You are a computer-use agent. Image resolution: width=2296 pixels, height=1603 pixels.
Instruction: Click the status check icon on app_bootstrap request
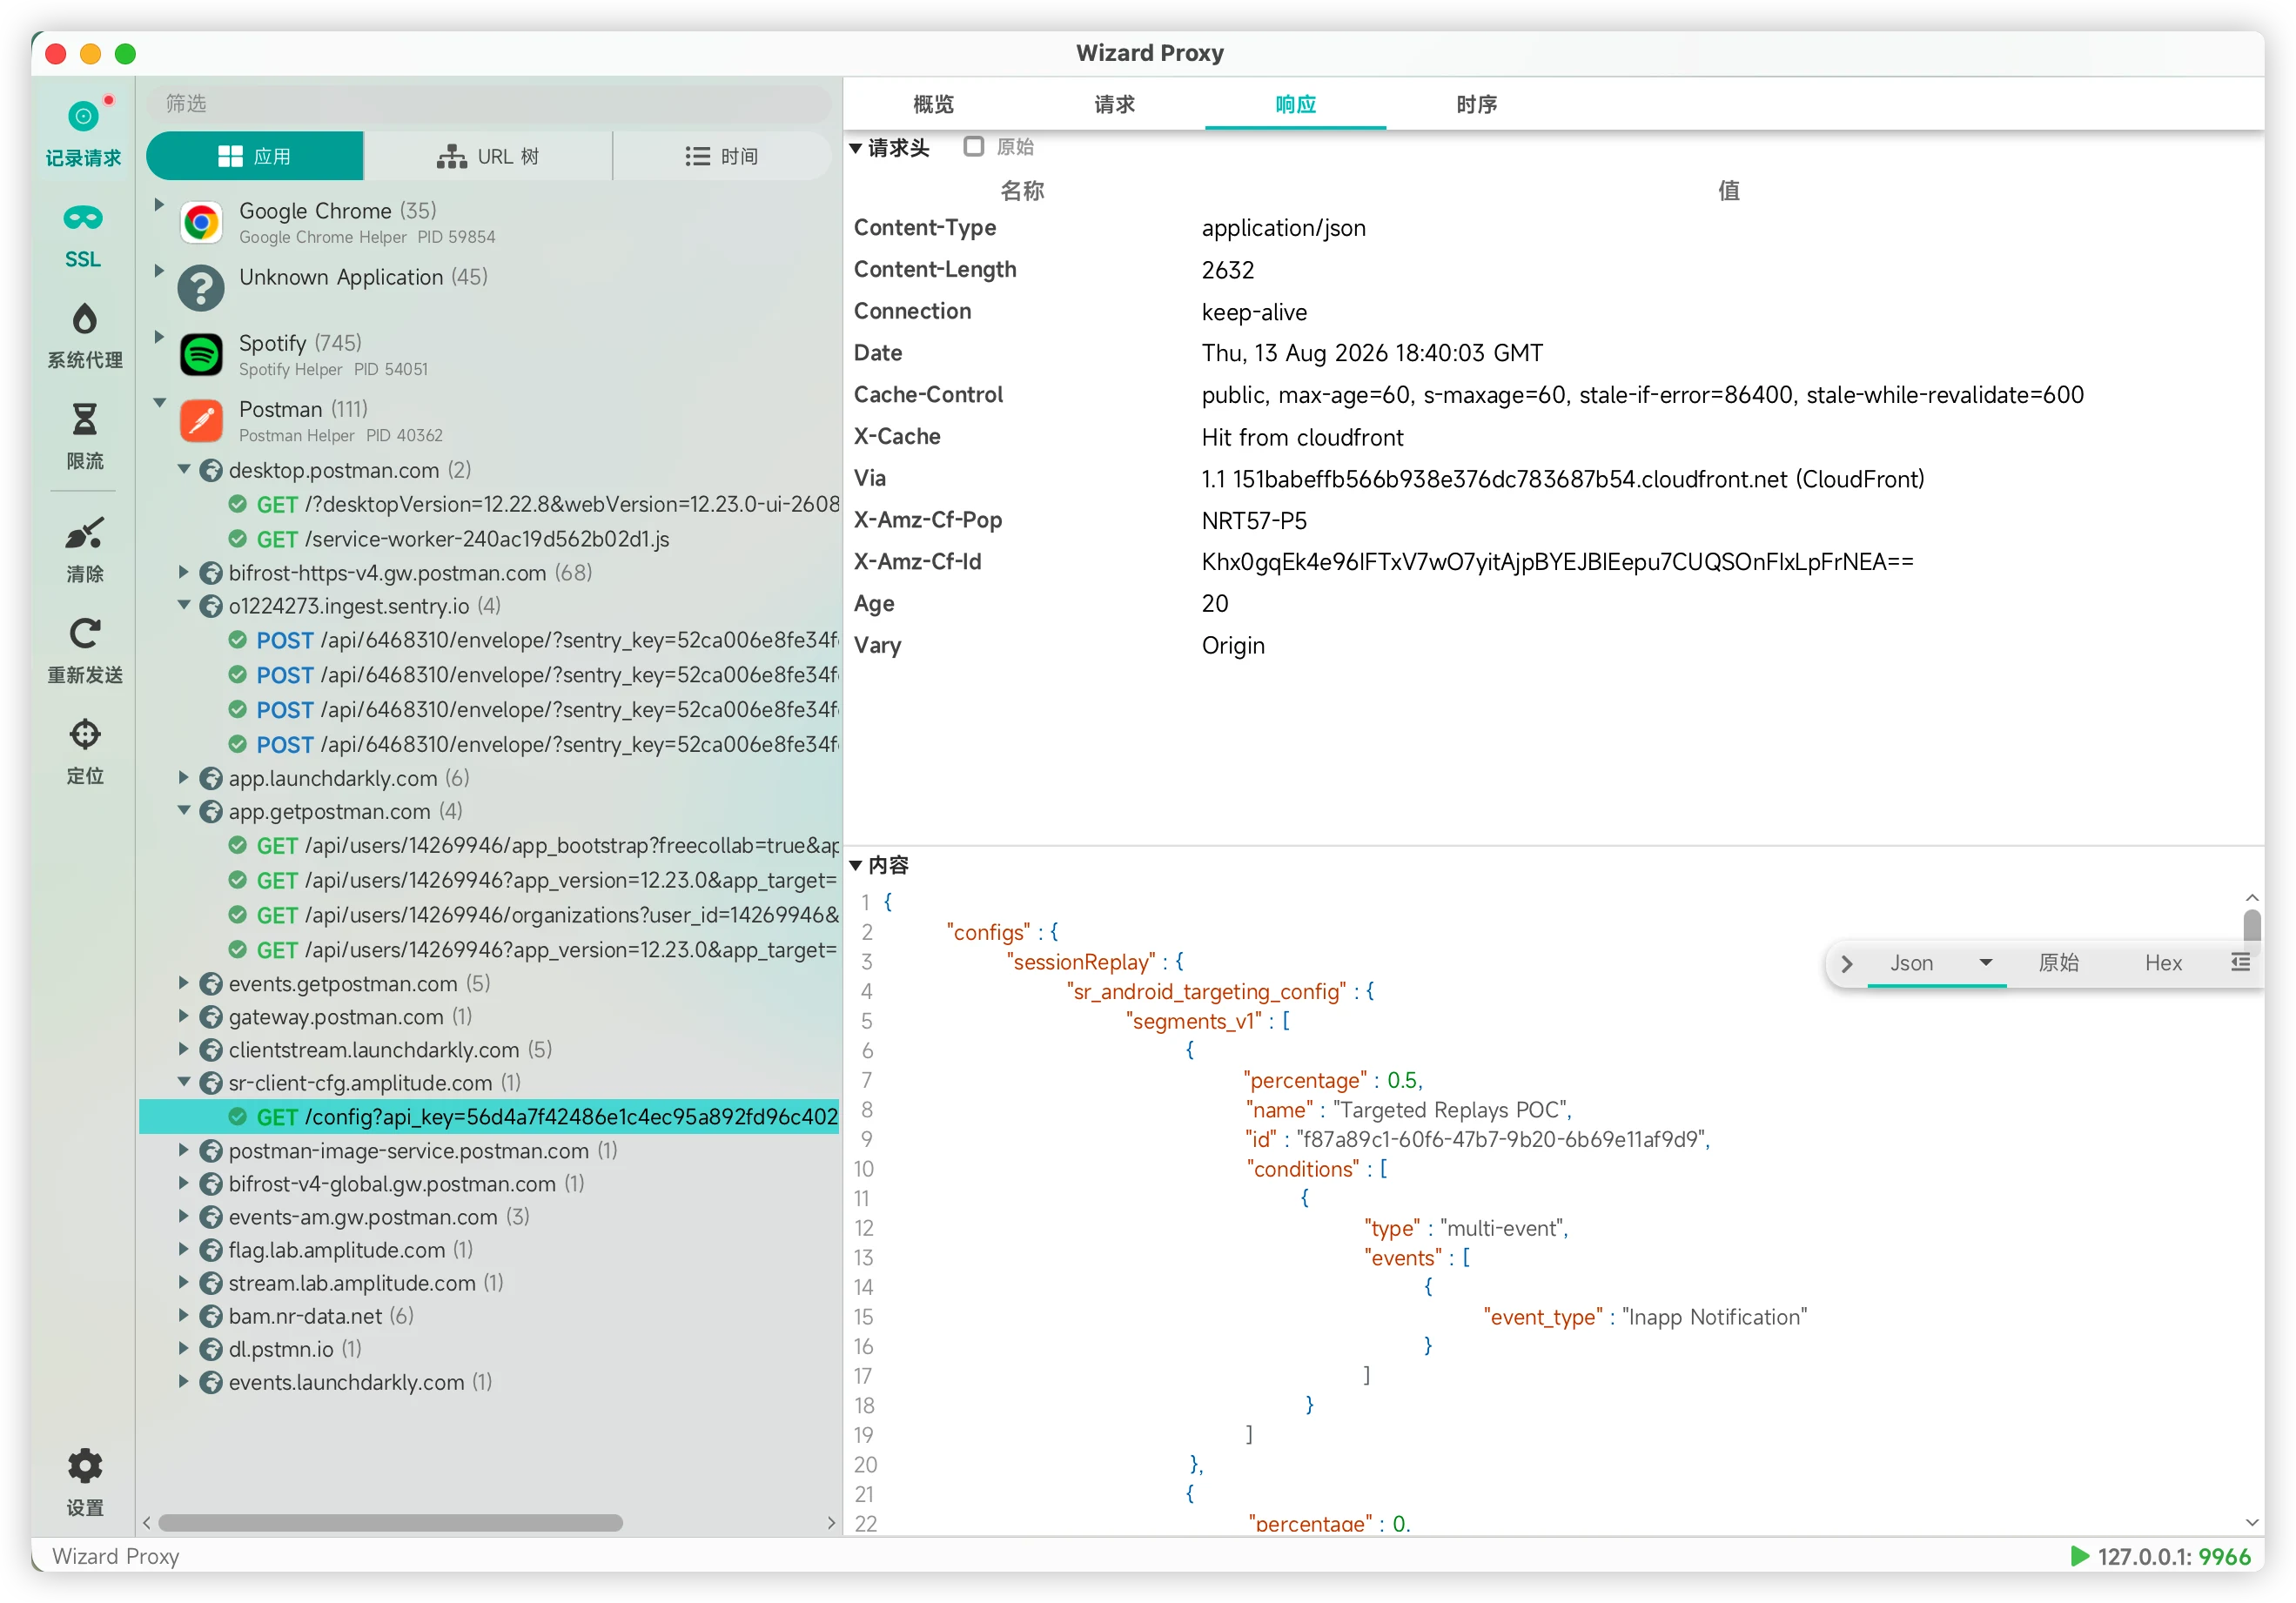[238, 846]
